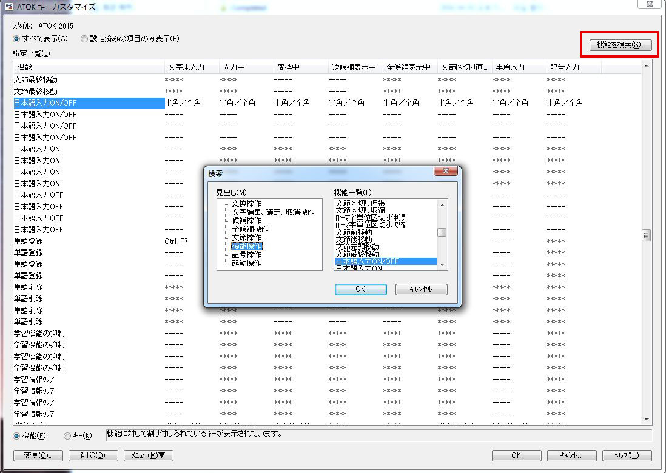Open the メニュー(M) dropdown button
The width and height of the screenshot is (666, 473).
click(148, 455)
